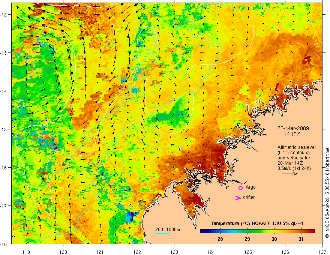Click latitude axis label -13
This screenshot has width=330, height=255.
(x=4, y=53)
